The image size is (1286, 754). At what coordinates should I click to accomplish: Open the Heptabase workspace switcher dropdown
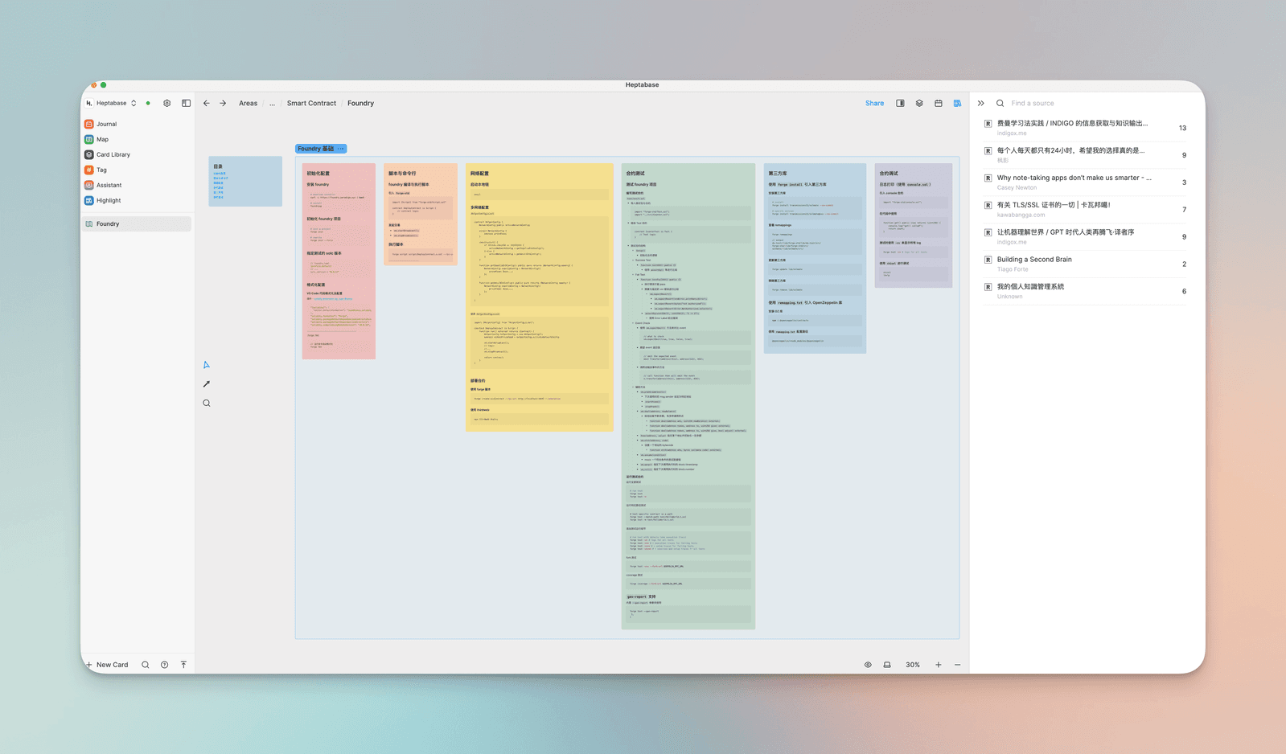pos(112,103)
